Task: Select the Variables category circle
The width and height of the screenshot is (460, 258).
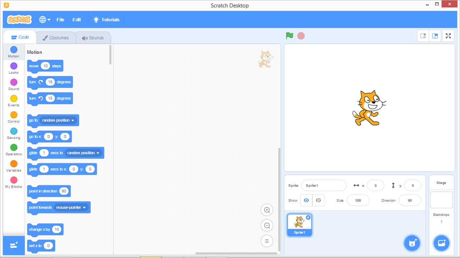Action: tap(14, 164)
